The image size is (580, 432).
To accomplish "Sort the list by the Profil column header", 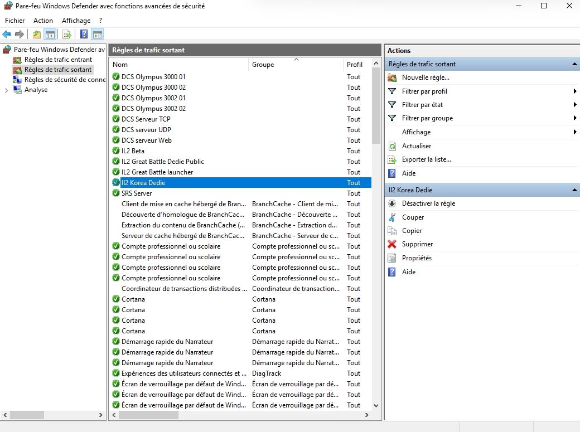I will click(357, 64).
